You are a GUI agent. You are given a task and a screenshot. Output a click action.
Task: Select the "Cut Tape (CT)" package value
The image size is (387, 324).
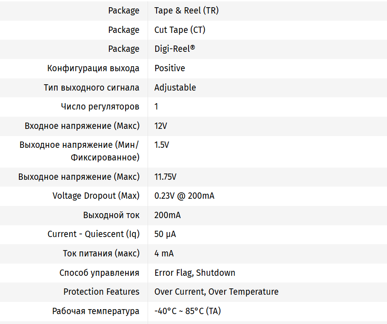pos(180,30)
